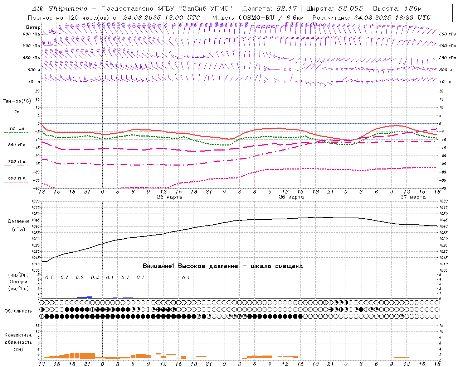Click the latitude value Широта: 52.095
The width and height of the screenshot is (458, 367).
click(335, 9)
